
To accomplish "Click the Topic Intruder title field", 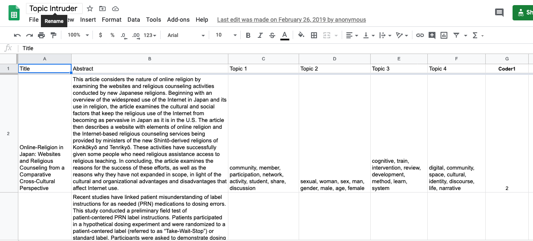I will tap(54, 9).
